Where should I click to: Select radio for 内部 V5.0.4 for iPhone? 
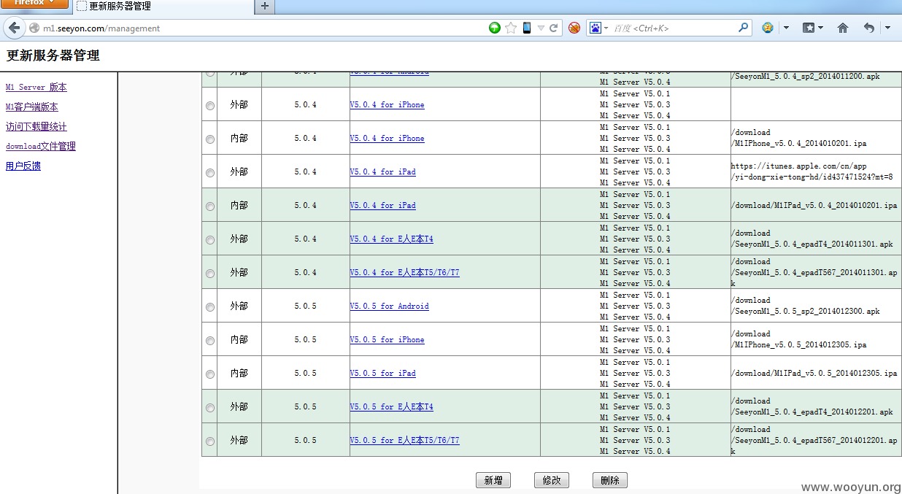tap(210, 139)
